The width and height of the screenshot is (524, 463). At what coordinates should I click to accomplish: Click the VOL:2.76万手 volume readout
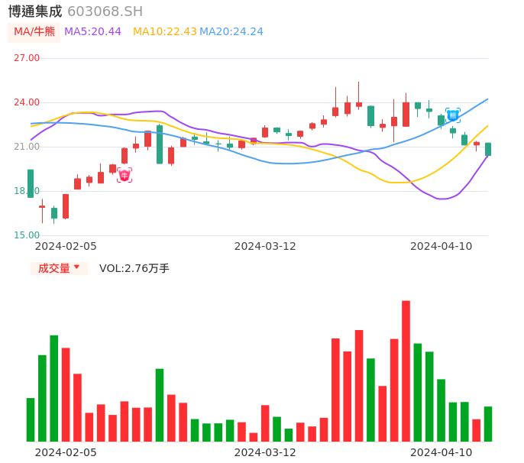pyautogui.click(x=134, y=268)
